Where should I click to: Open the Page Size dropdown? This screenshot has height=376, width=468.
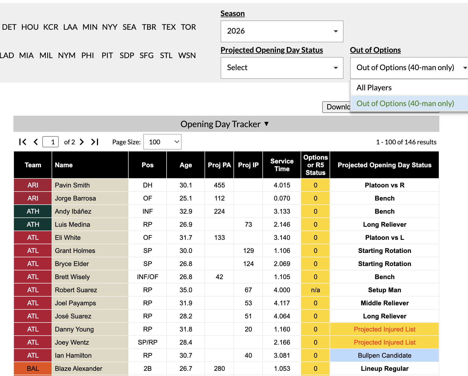point(162,142)
